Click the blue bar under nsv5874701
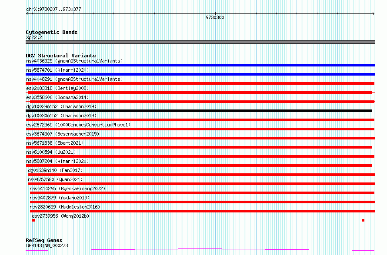Image resolution: width=387 pixels, height=255 pixels. click(200, 74)
